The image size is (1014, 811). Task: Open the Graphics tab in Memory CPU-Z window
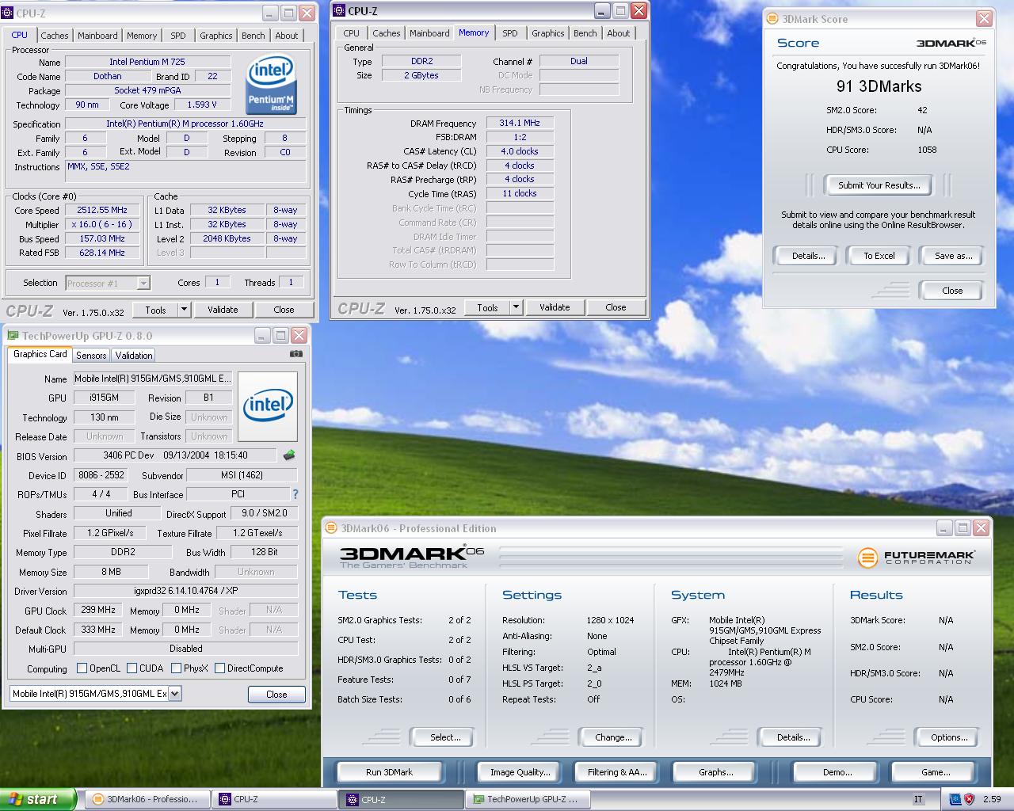(548, 33)
